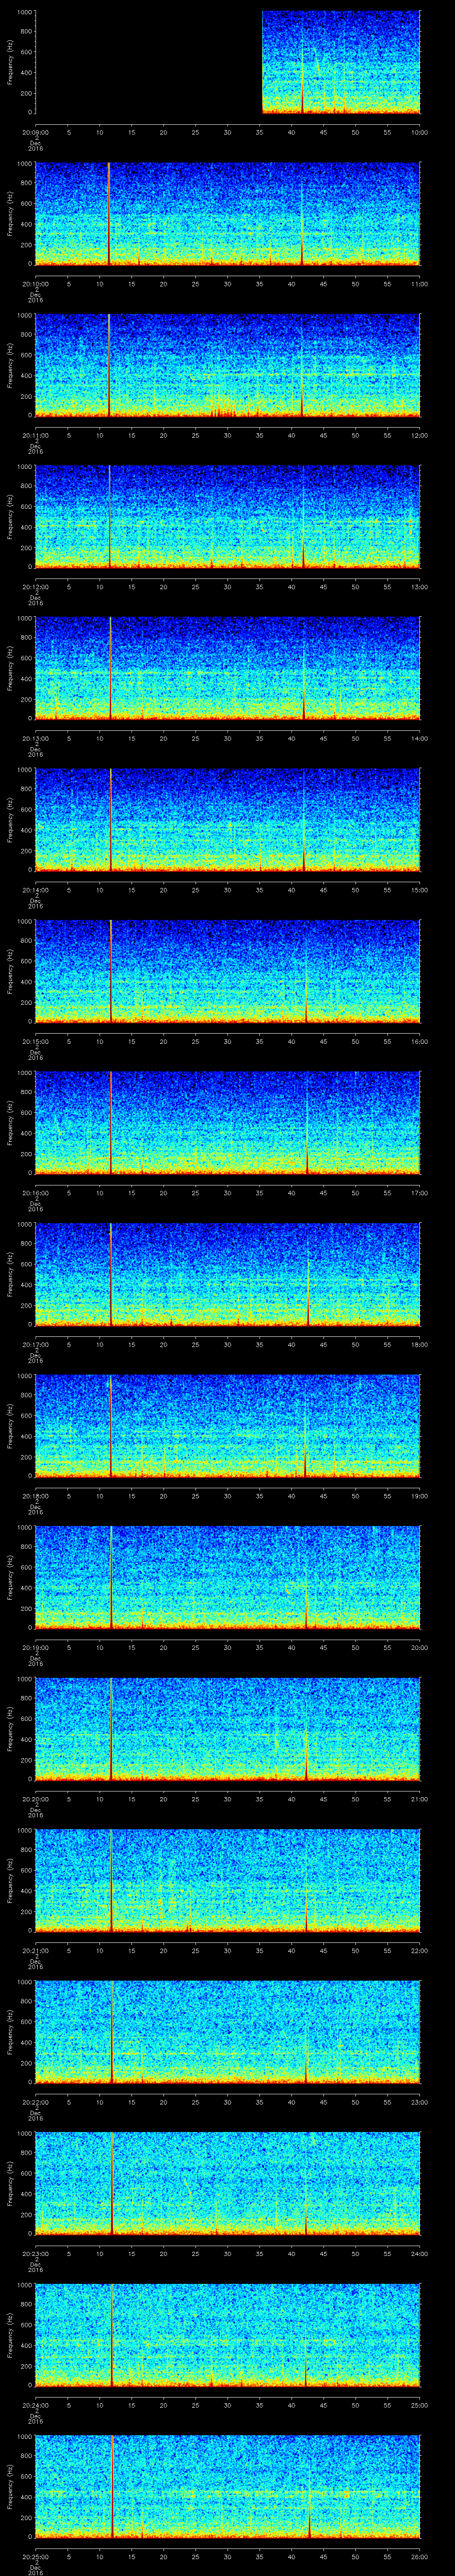Viewport: 455px width, 2576px height.
Task: Select the '20:23:00' time axis label
Action: click(35, 2253)
